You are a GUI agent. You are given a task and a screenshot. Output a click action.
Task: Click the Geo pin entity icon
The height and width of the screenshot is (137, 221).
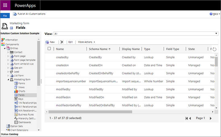click(x=12, y=68)
